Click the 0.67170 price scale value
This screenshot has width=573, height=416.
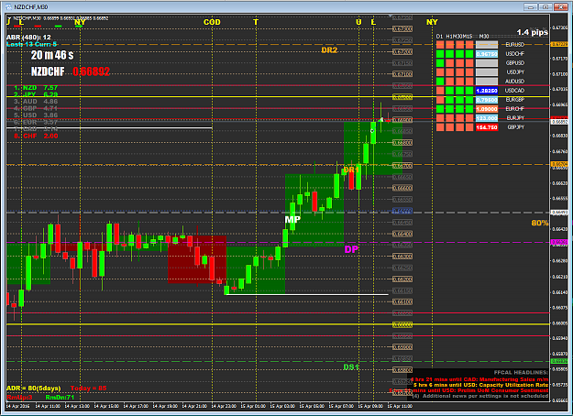tap(559, 59)
